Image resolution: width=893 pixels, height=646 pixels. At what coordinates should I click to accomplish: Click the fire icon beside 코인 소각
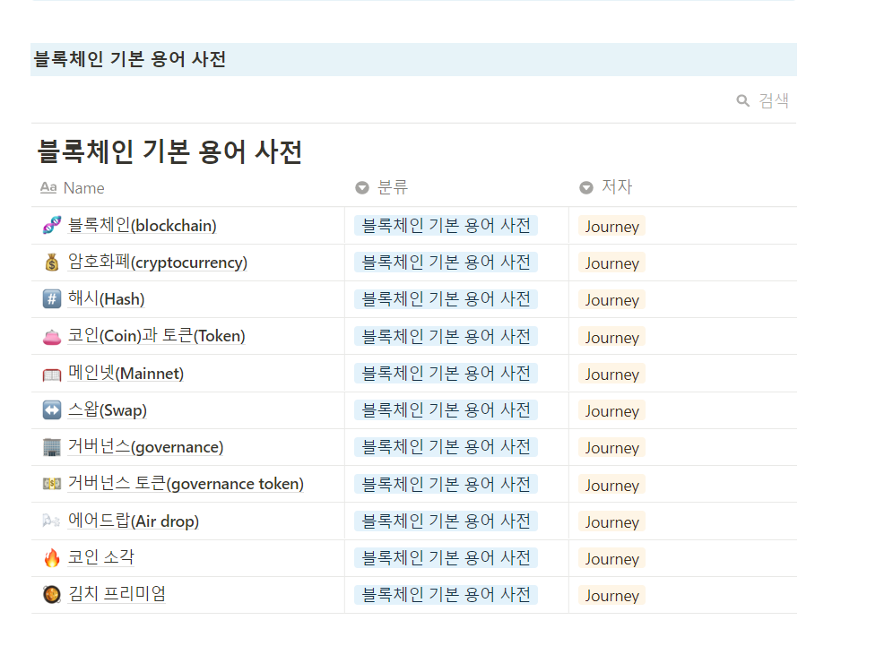pyautogui.click(x=52, y=558)
